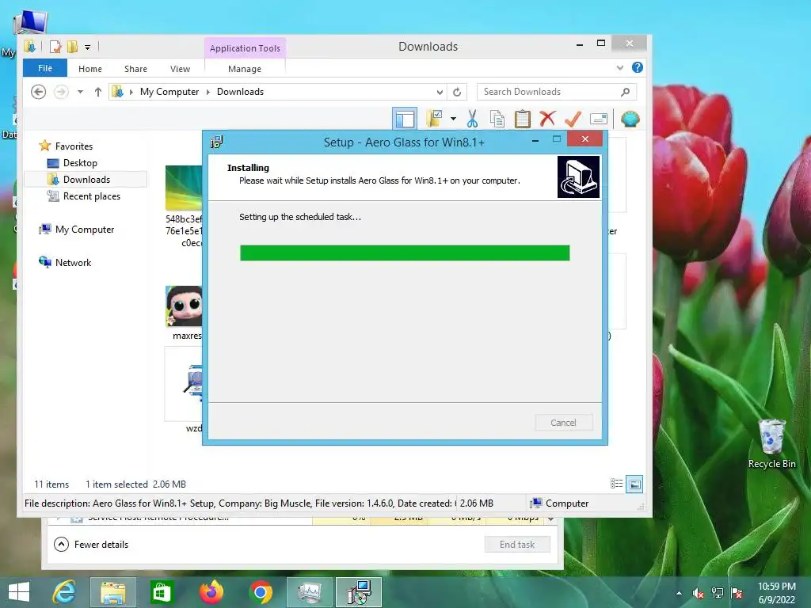Click the new folder icon in quick access toolbar
The width and height of the screenshot is (811, 608).
[72, 47]
